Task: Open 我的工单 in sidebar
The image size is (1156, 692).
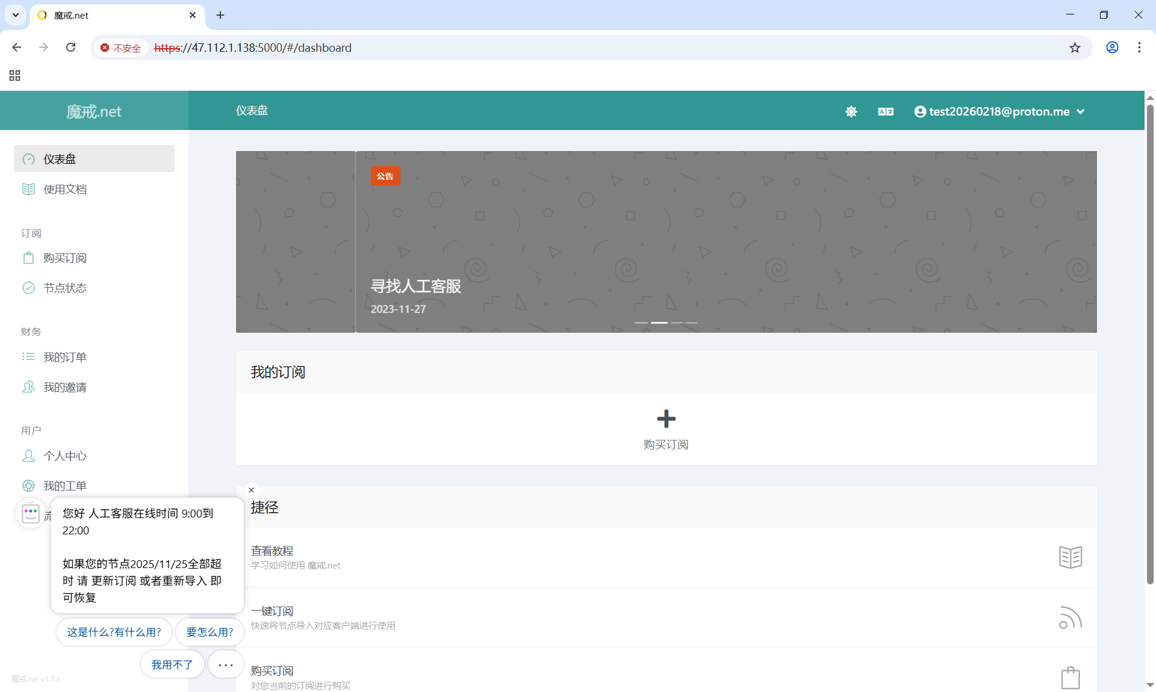Action: click(x=65, y=486)
